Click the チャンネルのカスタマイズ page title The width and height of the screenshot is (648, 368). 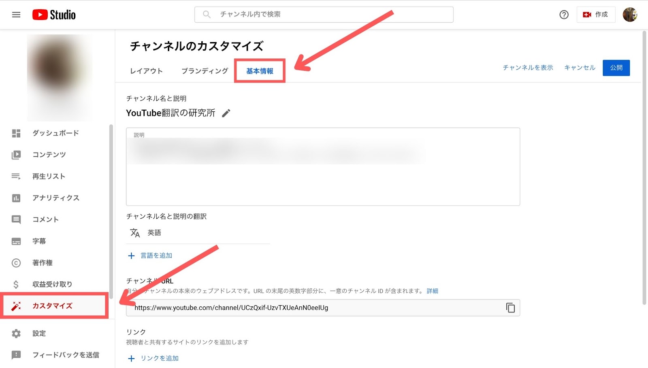(x=197, y=46)
